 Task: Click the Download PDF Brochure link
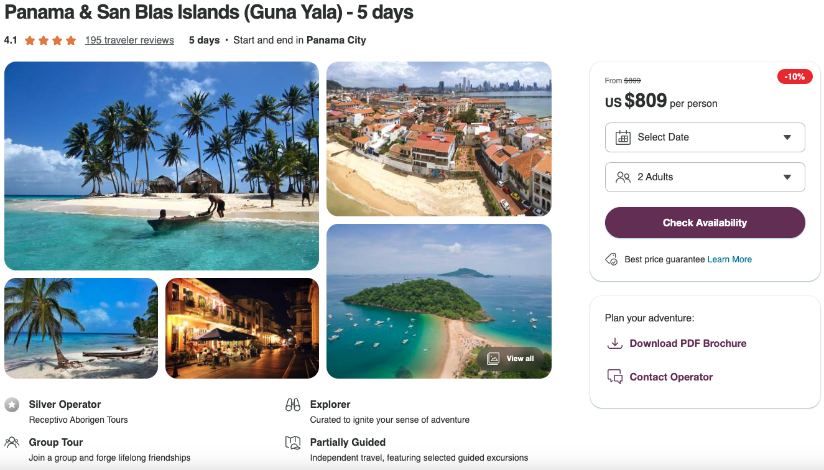[688, 343]
